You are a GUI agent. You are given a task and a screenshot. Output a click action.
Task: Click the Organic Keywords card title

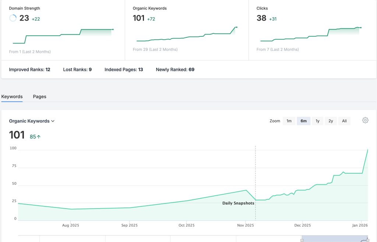(x=149, y=8)
